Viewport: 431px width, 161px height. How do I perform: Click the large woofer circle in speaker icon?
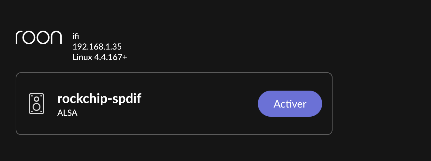(37, 107)
